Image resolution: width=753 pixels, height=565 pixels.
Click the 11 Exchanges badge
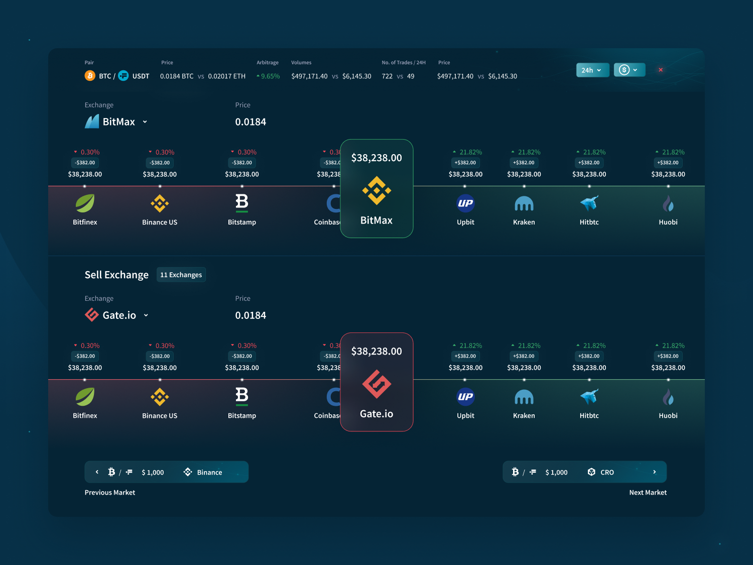pyautogui.click(x=181, y=275)
